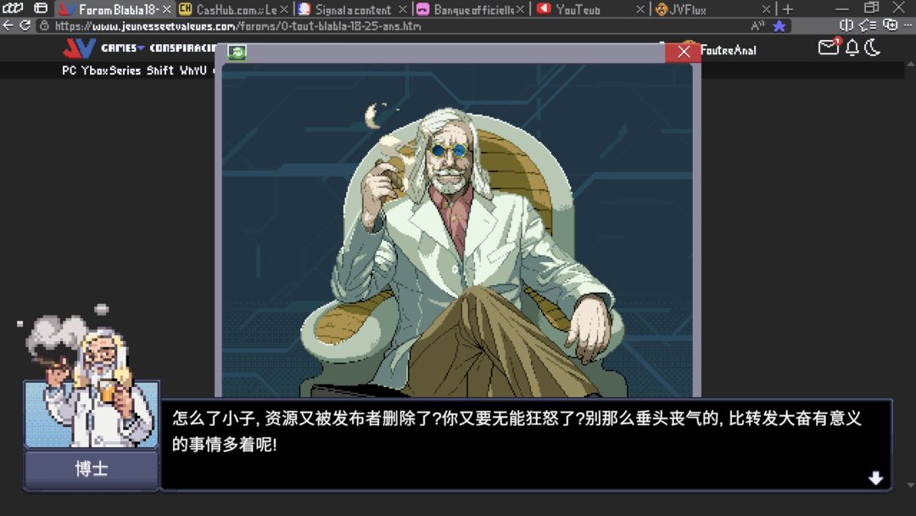Image resolution: width=916 pixels, height=516 pixels.
Task: Click the green icon in popup title bar
Action: coord(237,53)
